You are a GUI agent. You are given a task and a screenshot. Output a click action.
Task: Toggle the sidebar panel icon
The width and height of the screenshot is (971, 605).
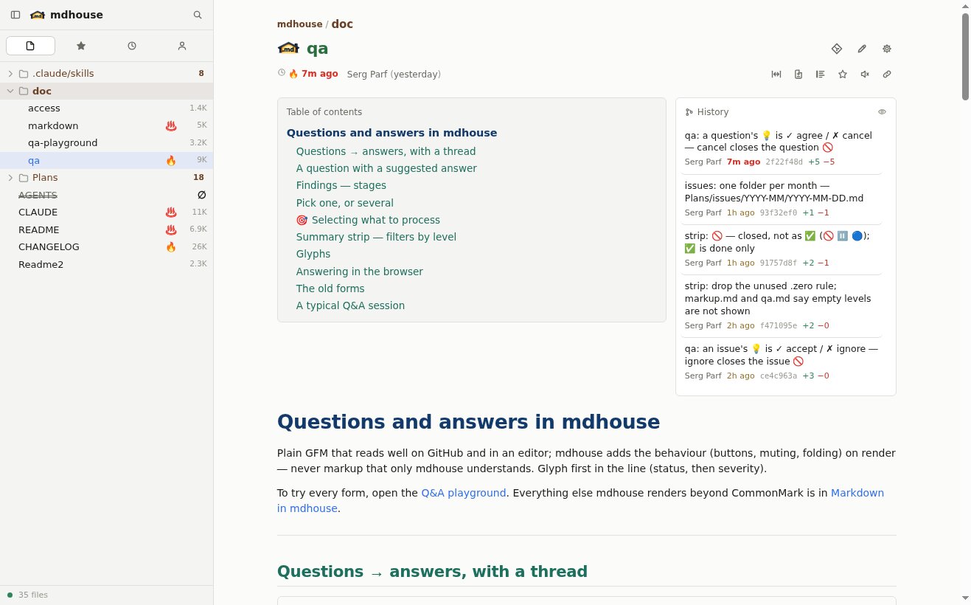[15, 15]
